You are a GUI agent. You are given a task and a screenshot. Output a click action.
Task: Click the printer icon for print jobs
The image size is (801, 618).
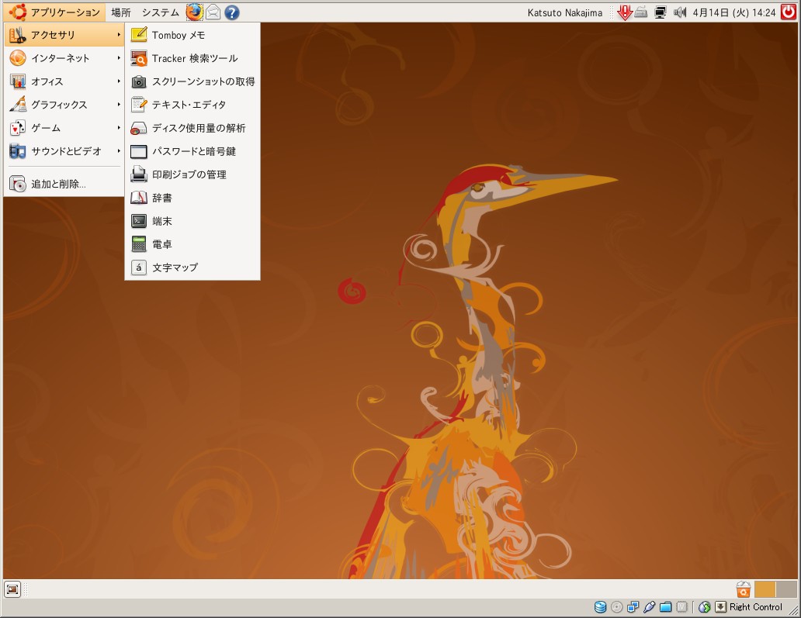click(x=138, y=174)
